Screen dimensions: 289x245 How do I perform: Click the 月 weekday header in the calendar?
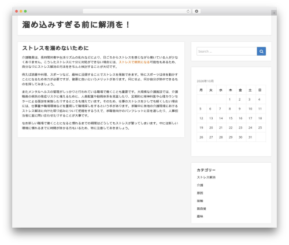(202, 90)
